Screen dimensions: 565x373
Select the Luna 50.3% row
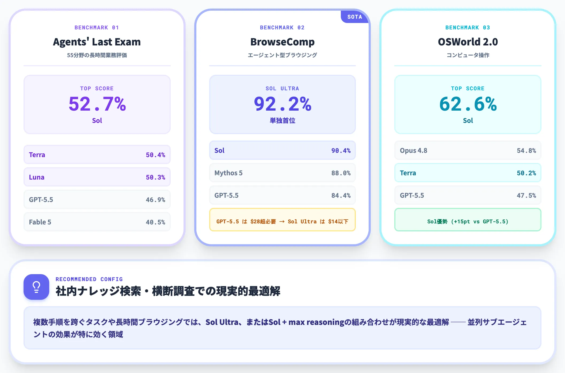(97, 177)
